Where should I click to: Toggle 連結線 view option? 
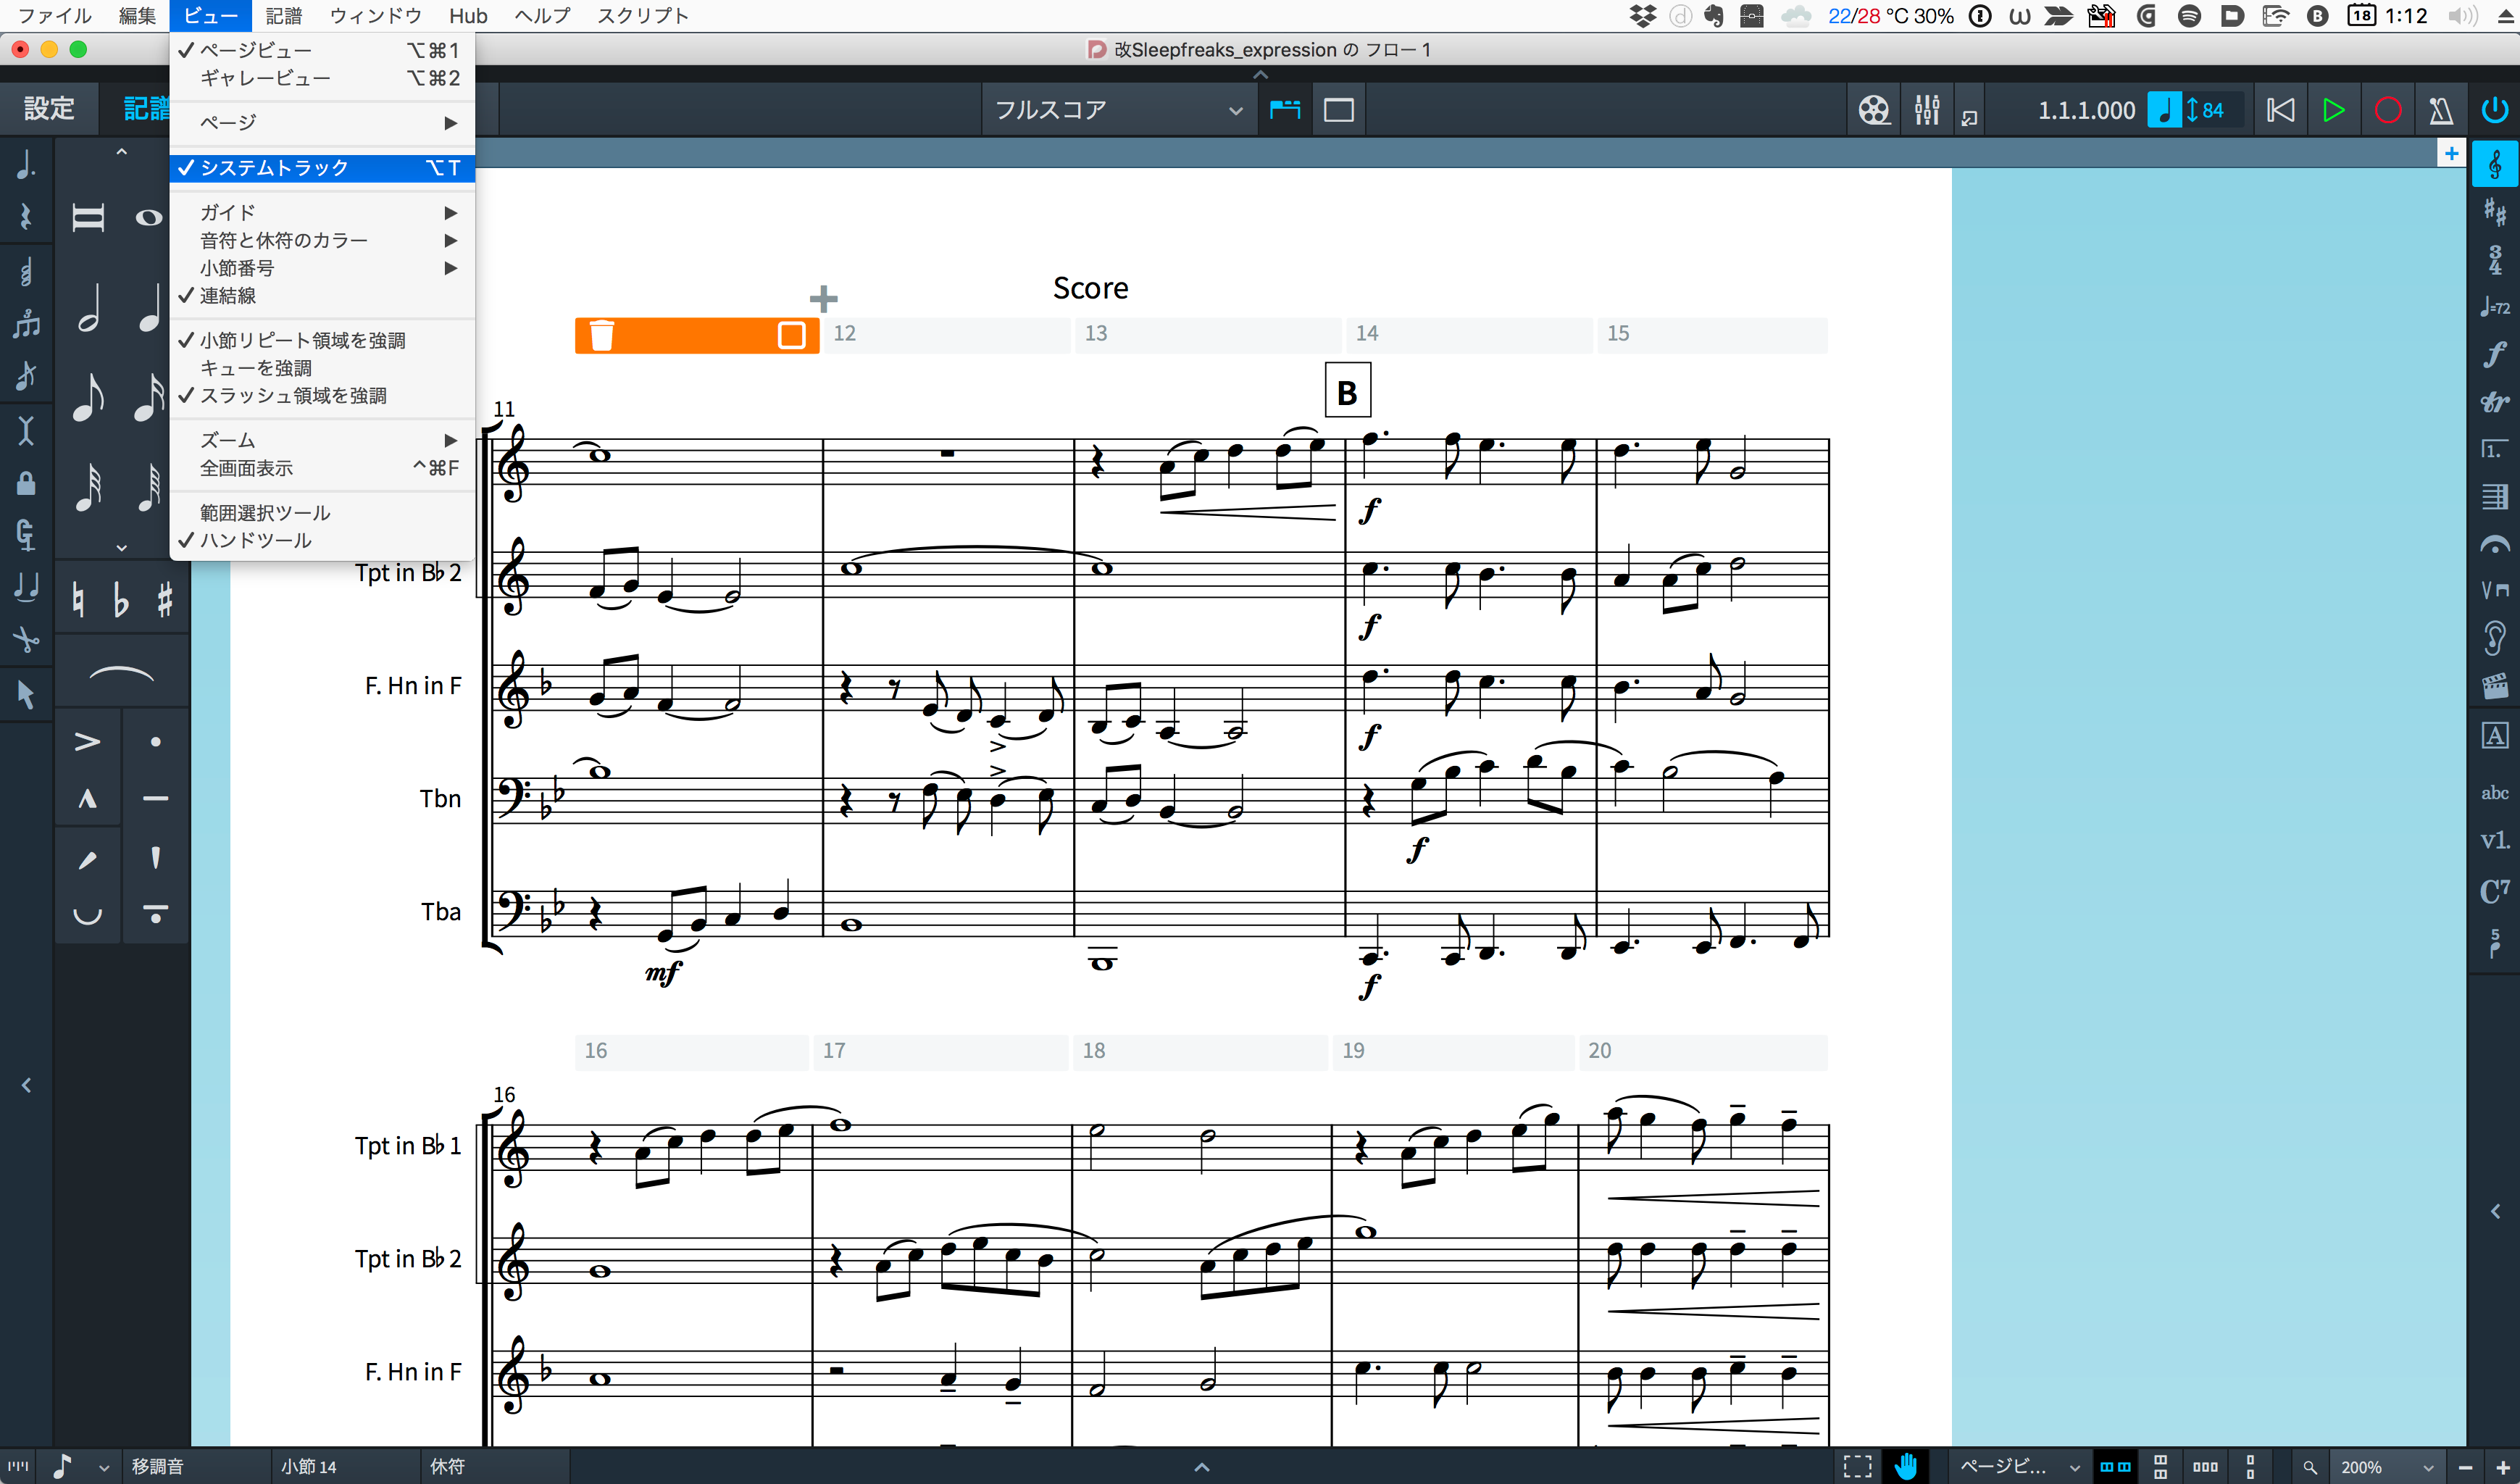click(322, 296)
